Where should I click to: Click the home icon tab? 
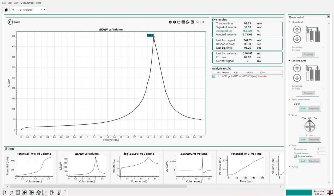[x=6, y=10]
